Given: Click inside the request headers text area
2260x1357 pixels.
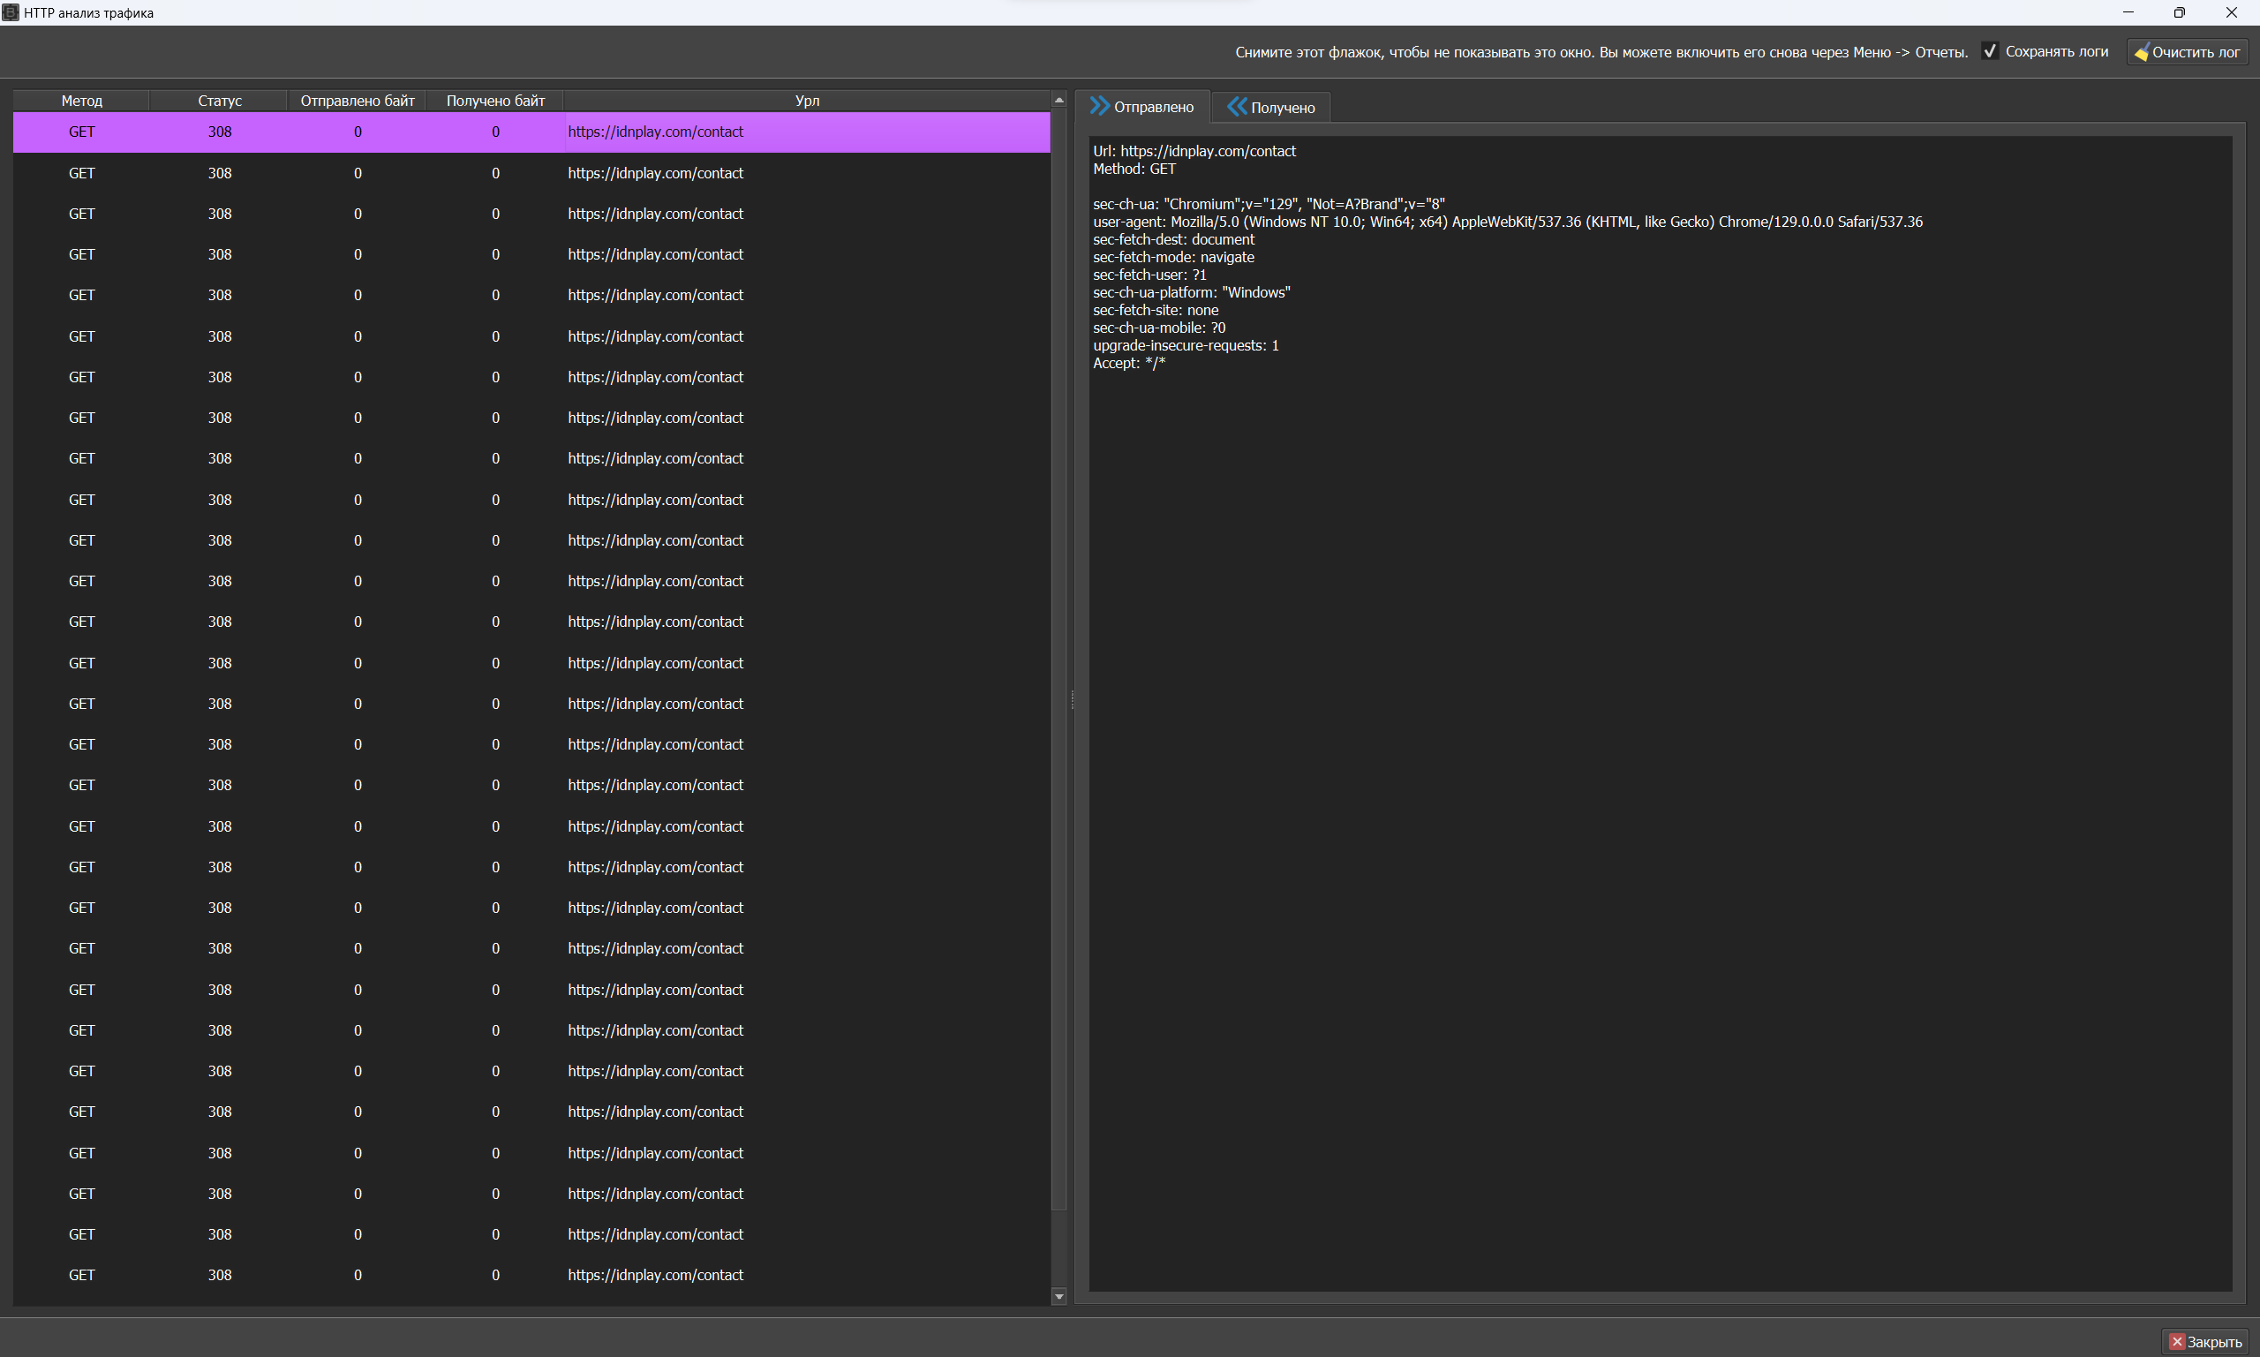Looking at the screenshot, I should click(x=1660, y=732).
